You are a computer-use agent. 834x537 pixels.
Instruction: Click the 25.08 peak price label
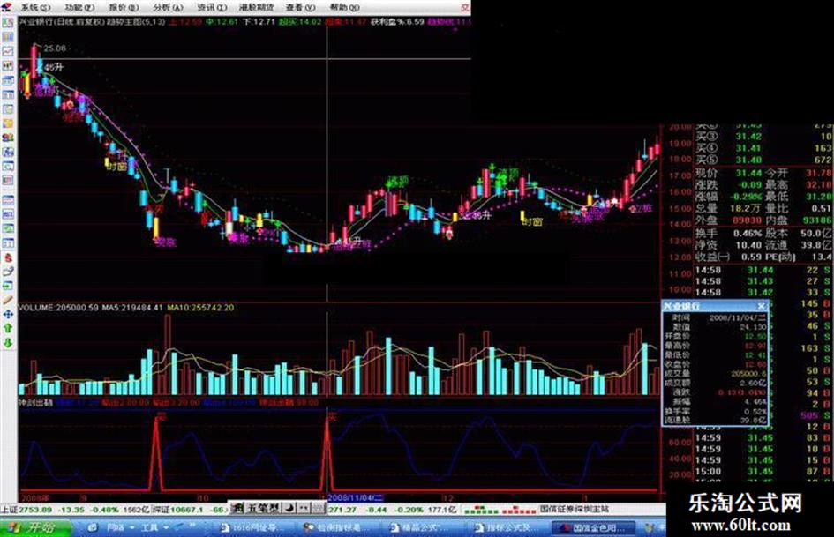coord(55,48)
